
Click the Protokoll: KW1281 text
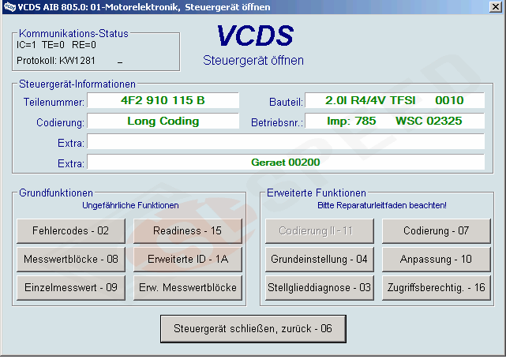coord(56,61)
